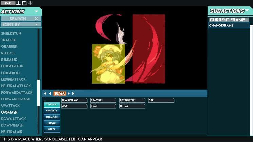This screenshot has width=253, height=142.
Task: Click the download/import arrow icon
Action: pyautogui.click(x=18, y=3)
